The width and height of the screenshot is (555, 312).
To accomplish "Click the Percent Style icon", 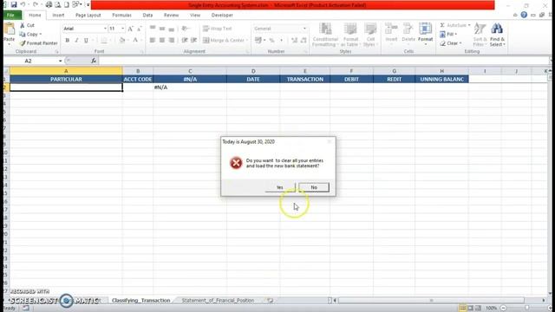I will pos(271,41).
